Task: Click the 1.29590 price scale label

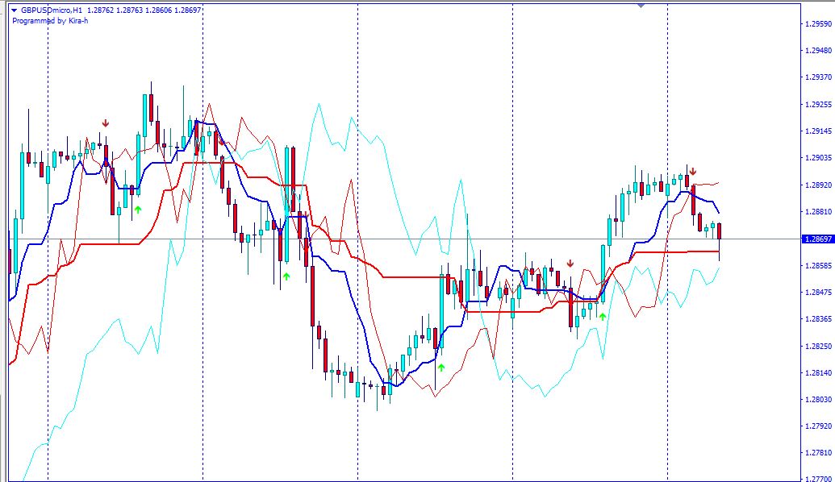Action: click(x=817, y=24)
